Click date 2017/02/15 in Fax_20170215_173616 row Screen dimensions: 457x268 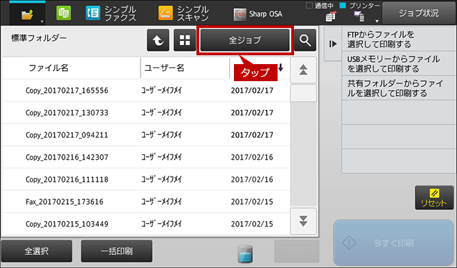click(252, 202)
